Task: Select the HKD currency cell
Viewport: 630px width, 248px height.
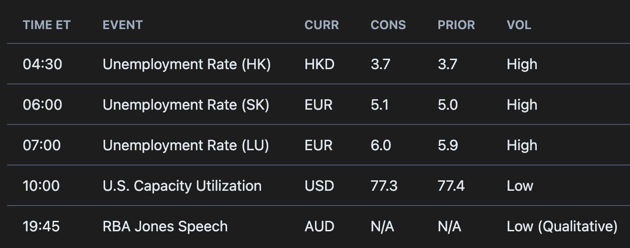Action: click(x=319, y=64)
